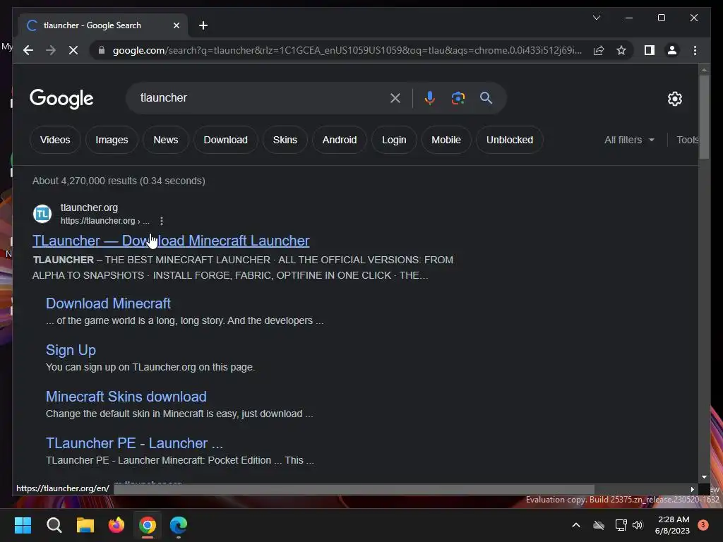Share this page using the share icon
This screenshot has height=542, width=723.
(599, 50)
